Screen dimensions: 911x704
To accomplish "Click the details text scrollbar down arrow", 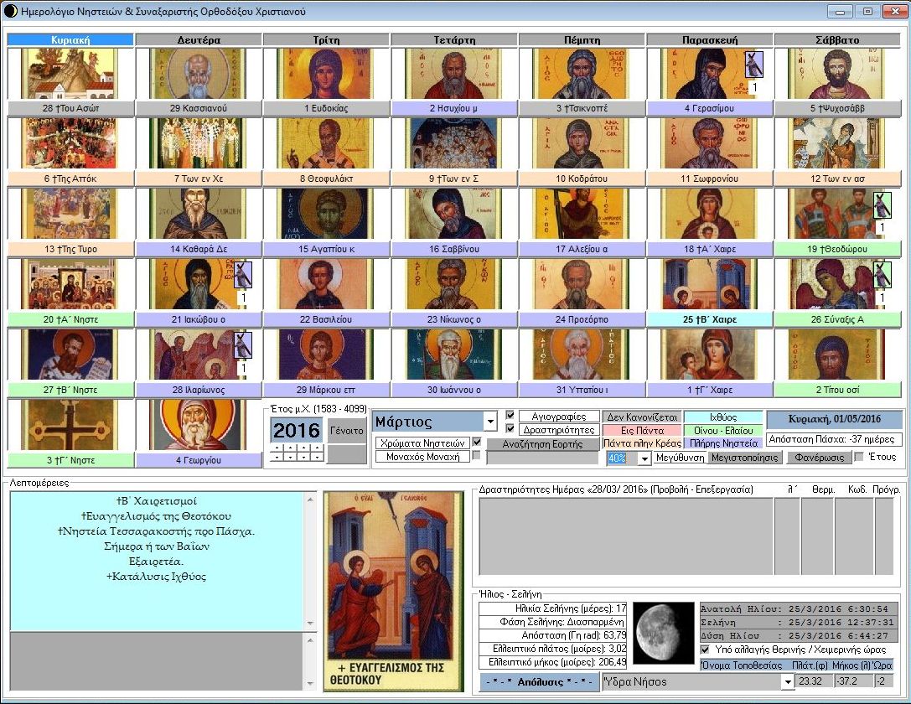I will tap(310, 624).
